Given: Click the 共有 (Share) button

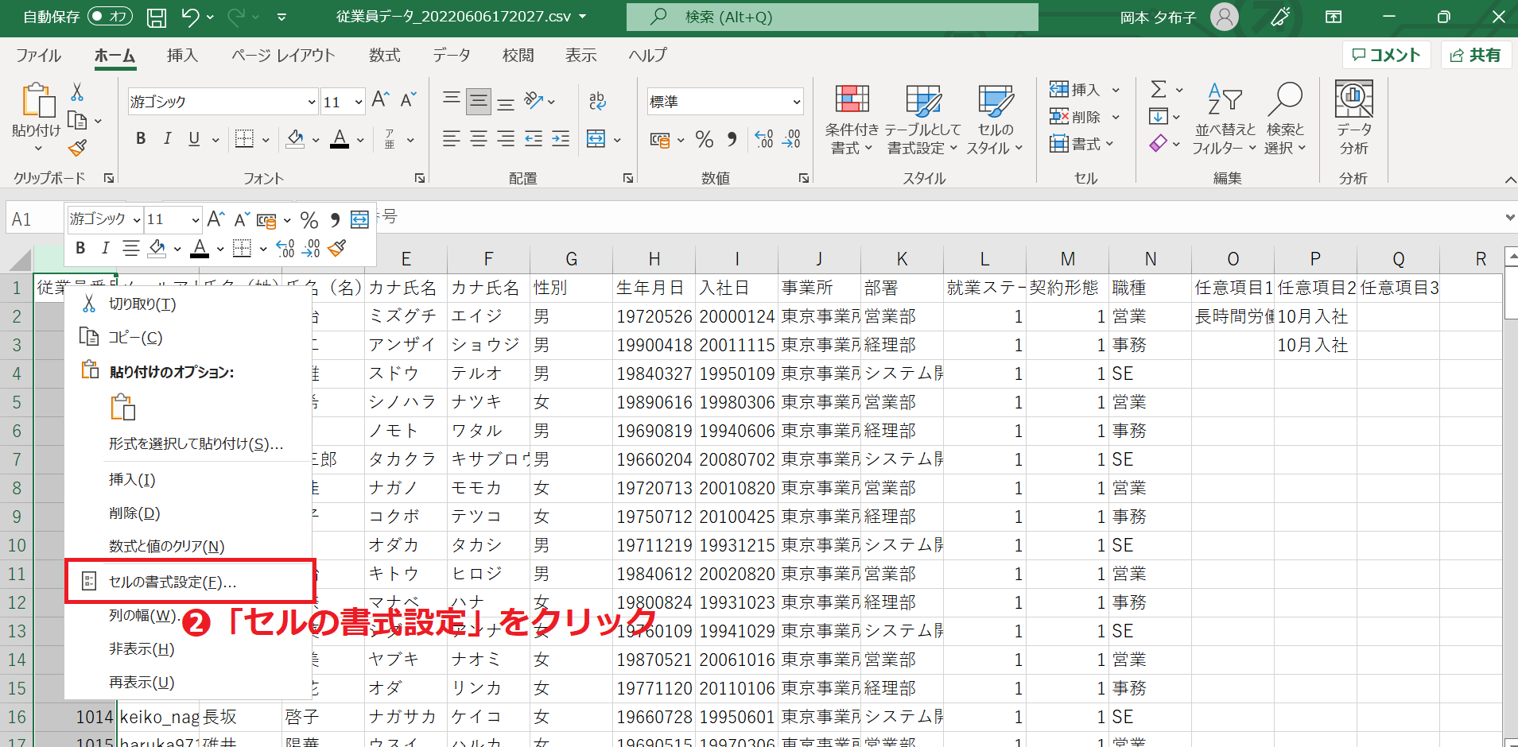Looking at the screenshot, I should (1475, 55).
